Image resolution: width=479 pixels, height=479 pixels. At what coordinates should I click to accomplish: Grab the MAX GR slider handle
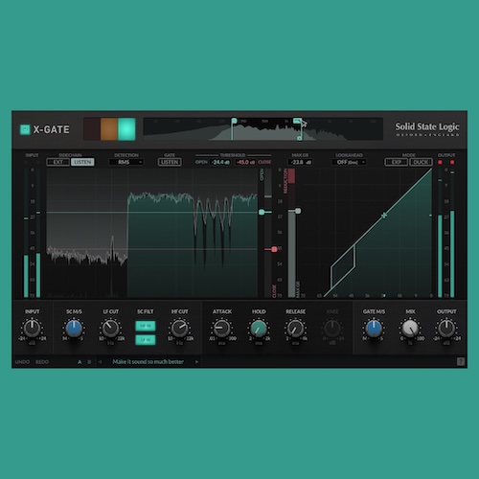pos(298,211)
